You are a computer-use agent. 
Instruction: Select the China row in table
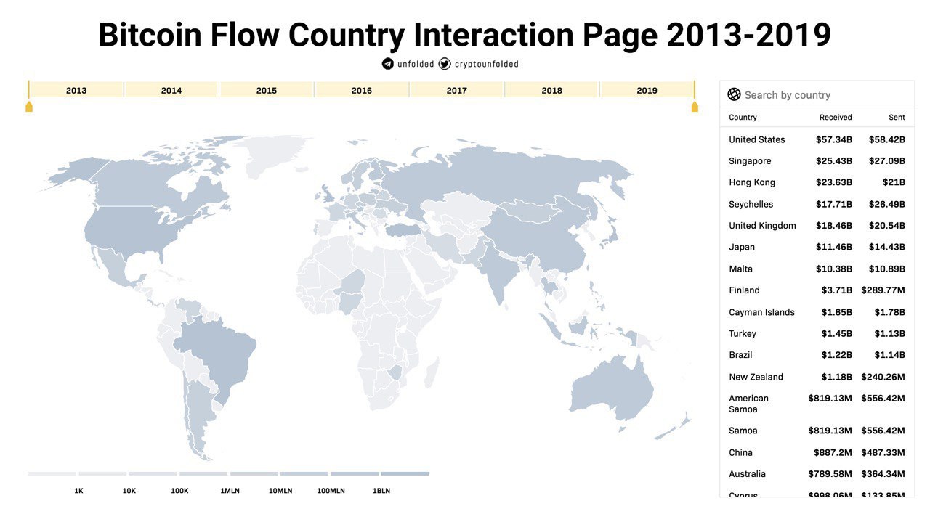click(x=817, y=452)
